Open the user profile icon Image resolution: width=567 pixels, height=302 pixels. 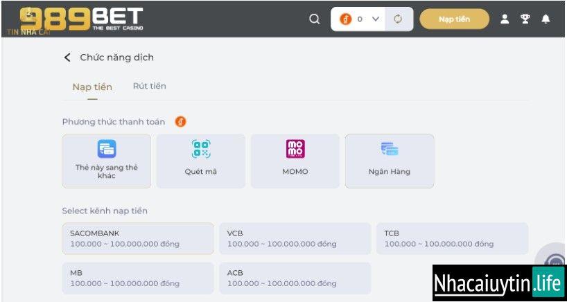[x=505, y=19]
